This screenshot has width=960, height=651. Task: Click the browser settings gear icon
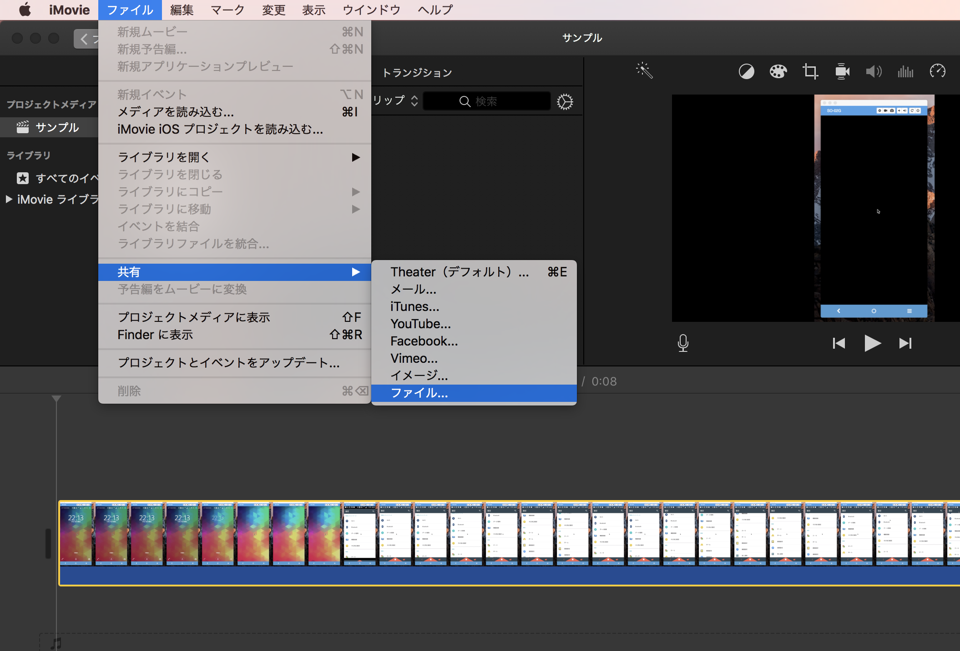[x=565, y=101]
